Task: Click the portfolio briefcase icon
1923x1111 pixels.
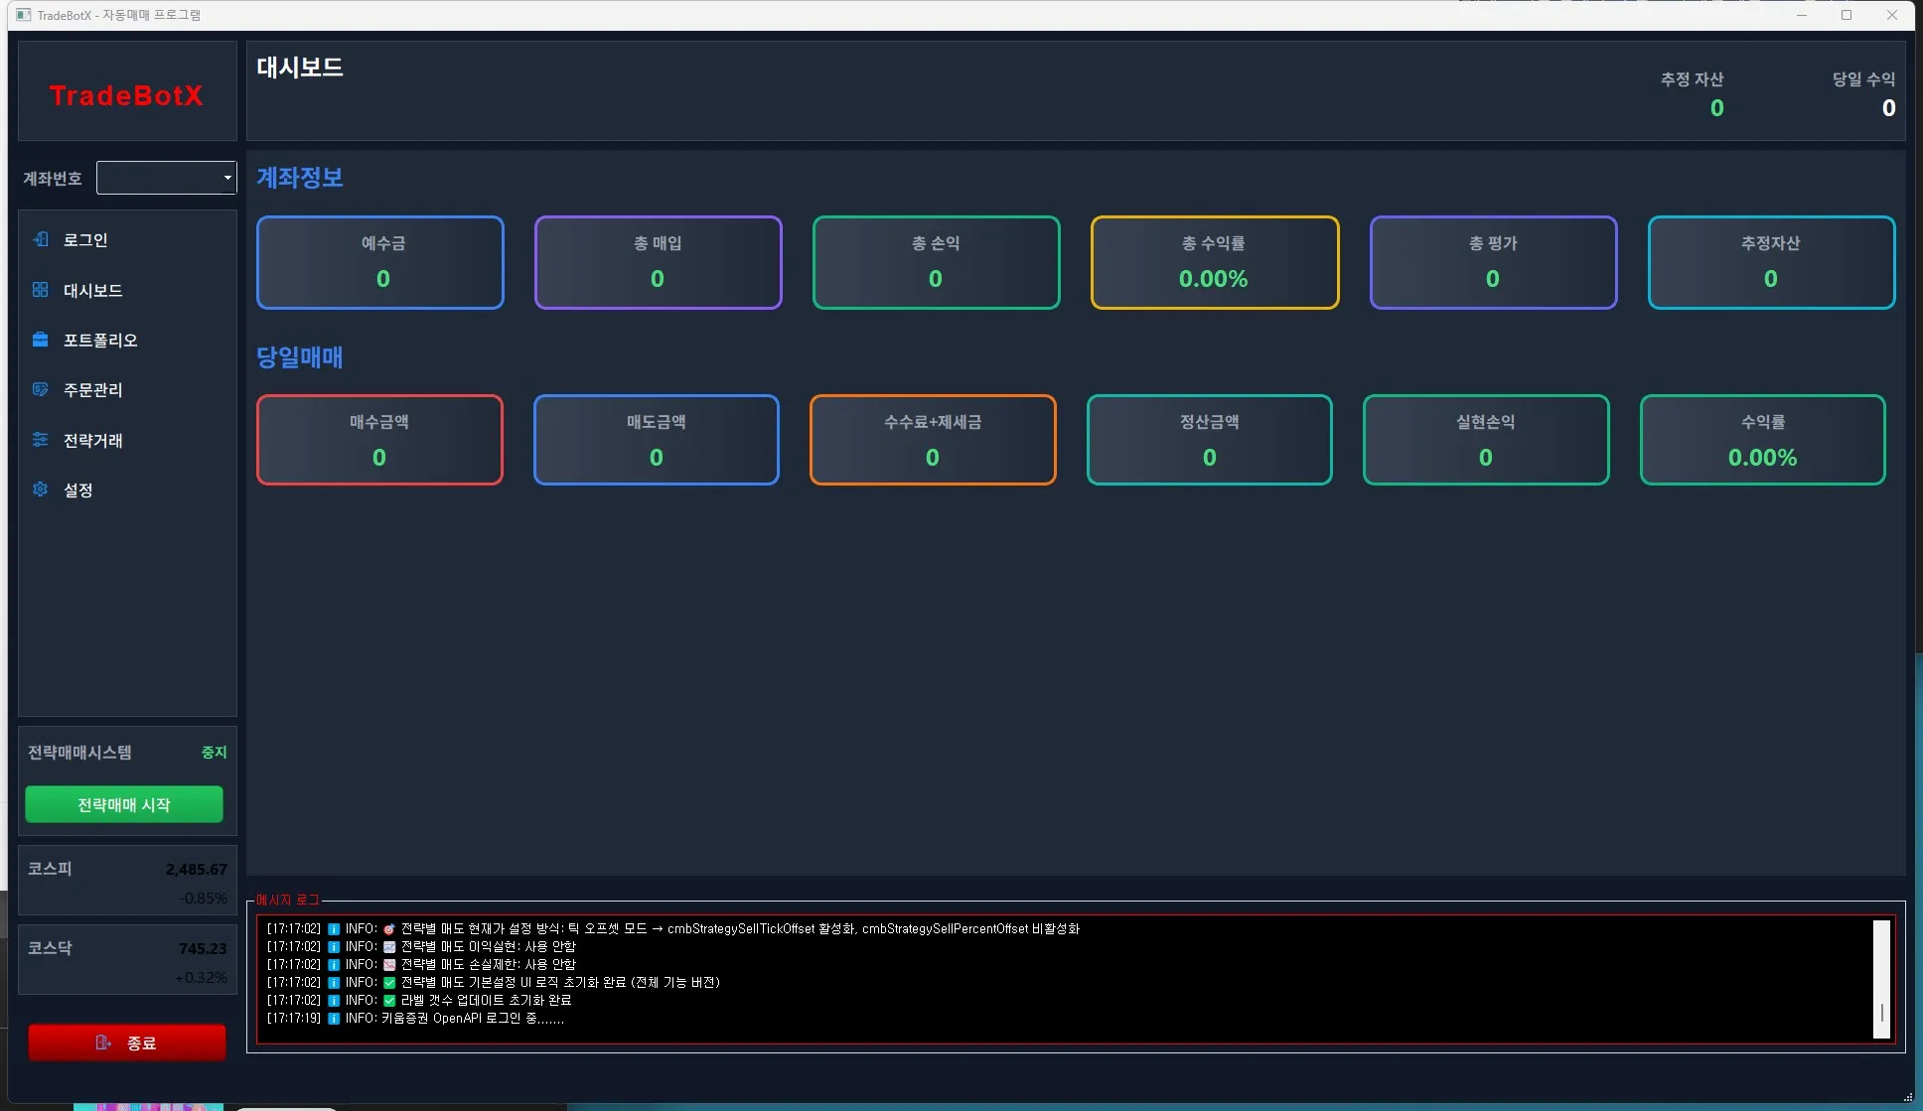Action: 41,340
